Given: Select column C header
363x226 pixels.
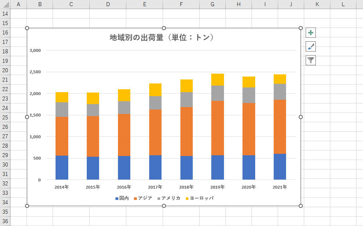Looking at the screenshot, I should click(71, 4).
